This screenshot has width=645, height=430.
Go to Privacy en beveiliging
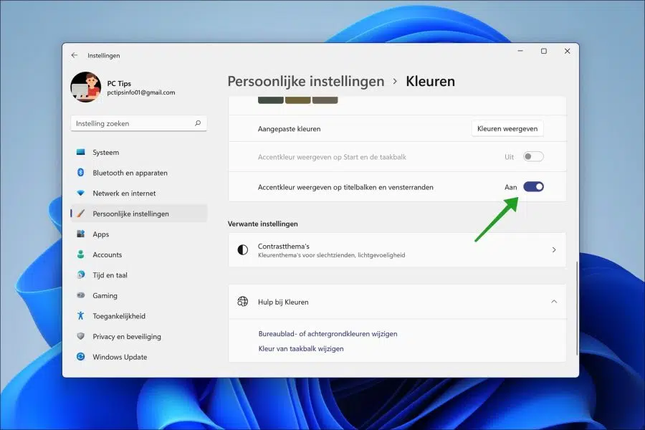pyautogui.click(x=139, y=336)
